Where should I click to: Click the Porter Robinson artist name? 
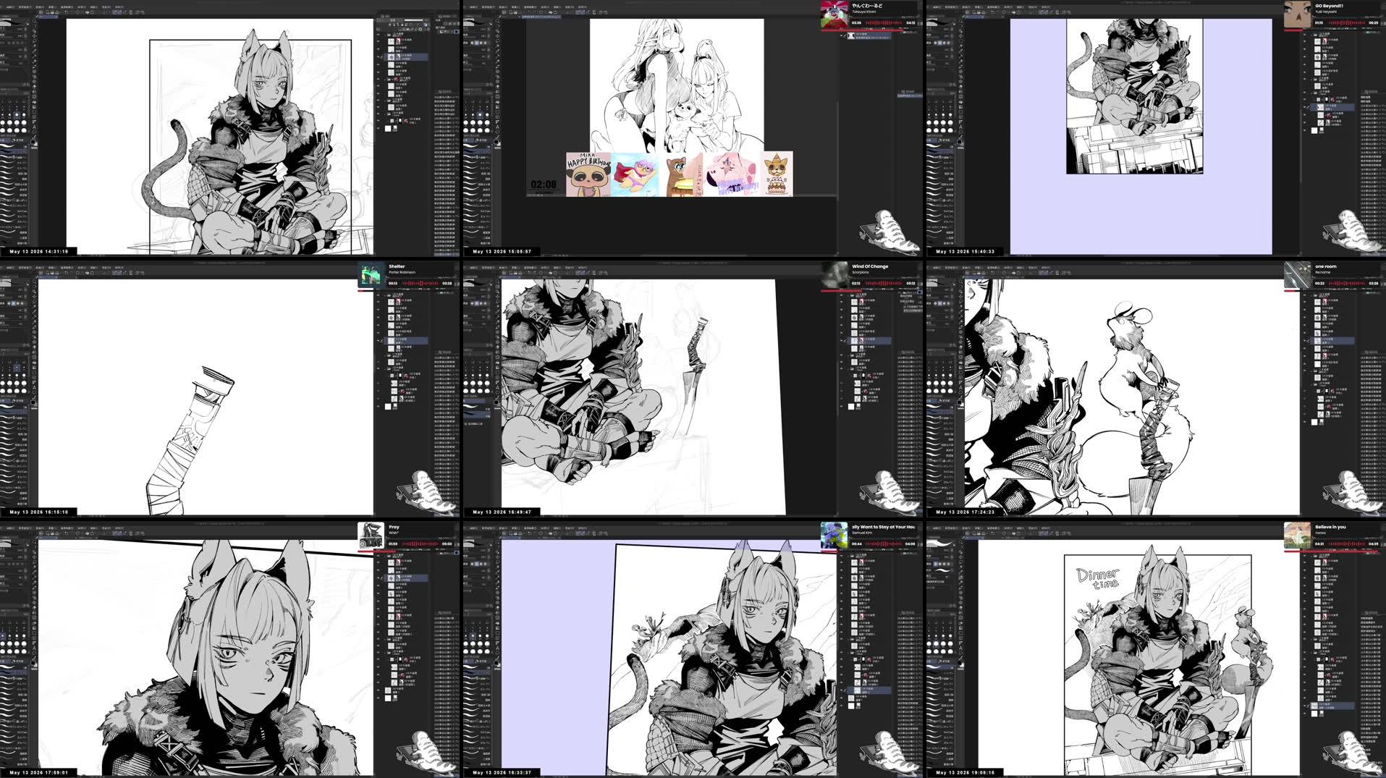point(402,272)
